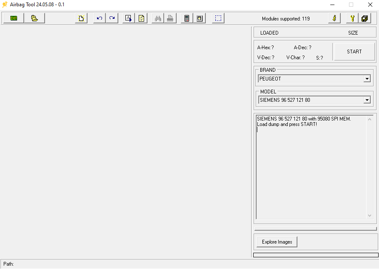Click the SIZE header label
Screen dimensions: 379x269
coord(353,33)
